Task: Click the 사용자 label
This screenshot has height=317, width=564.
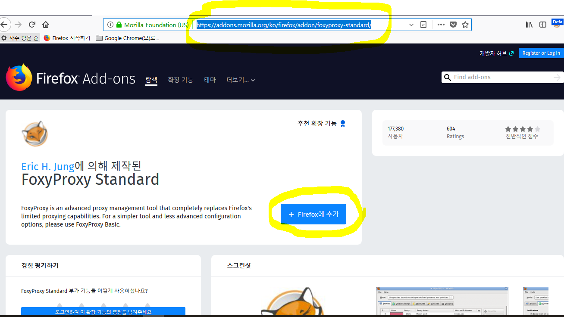Action: [x=395, y=137]
